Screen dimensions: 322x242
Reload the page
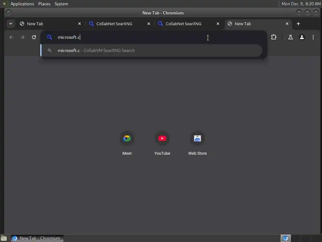pyautogui.click(x=34, y=37)
